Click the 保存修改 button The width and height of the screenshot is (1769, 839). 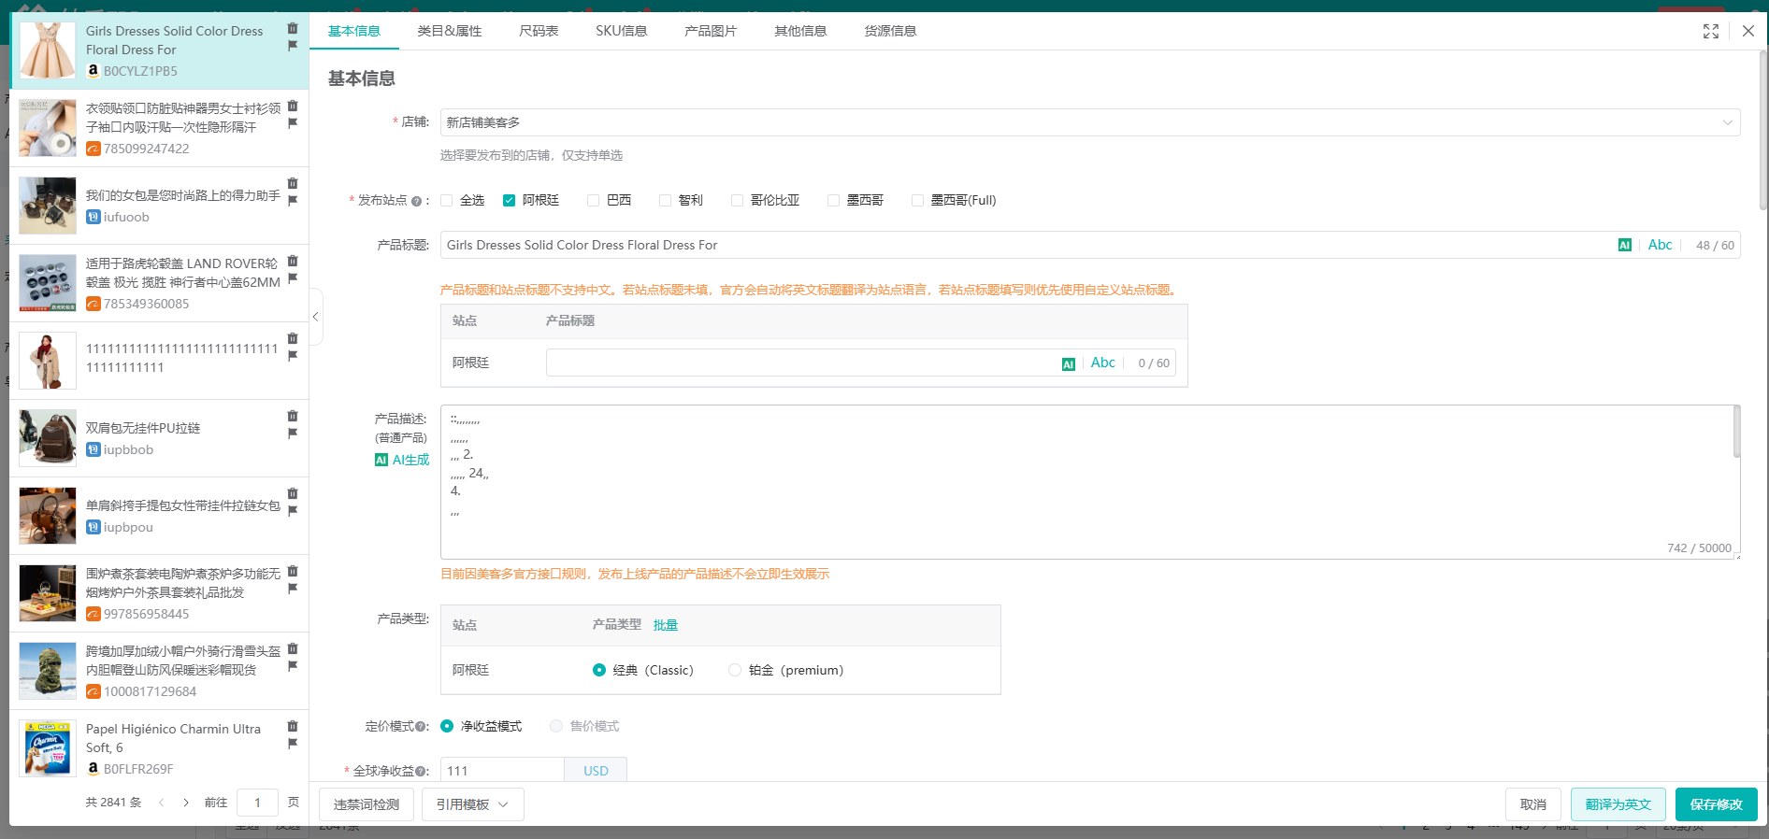pyautogui.click(x=1715, y=804)
